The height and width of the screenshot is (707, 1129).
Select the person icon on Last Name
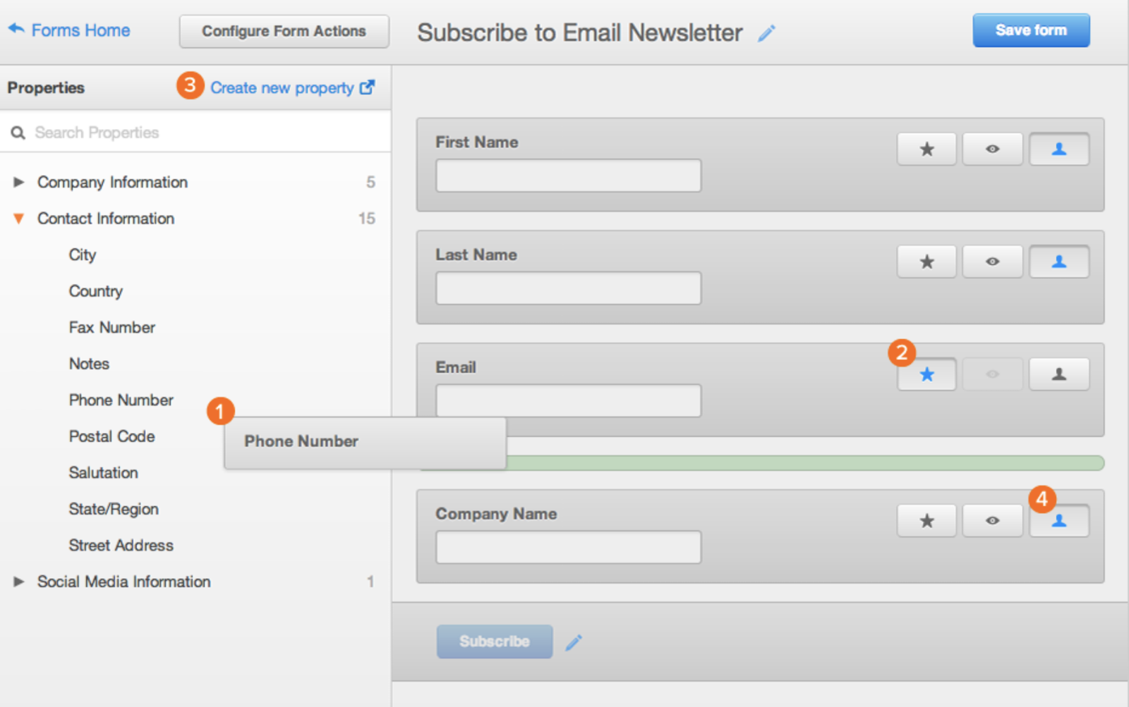coord(1058,262)
